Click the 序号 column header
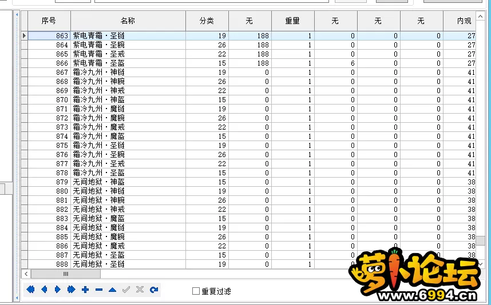Image resolution: width=491 pixels, height=305 pixels. [x=49, y=21]
